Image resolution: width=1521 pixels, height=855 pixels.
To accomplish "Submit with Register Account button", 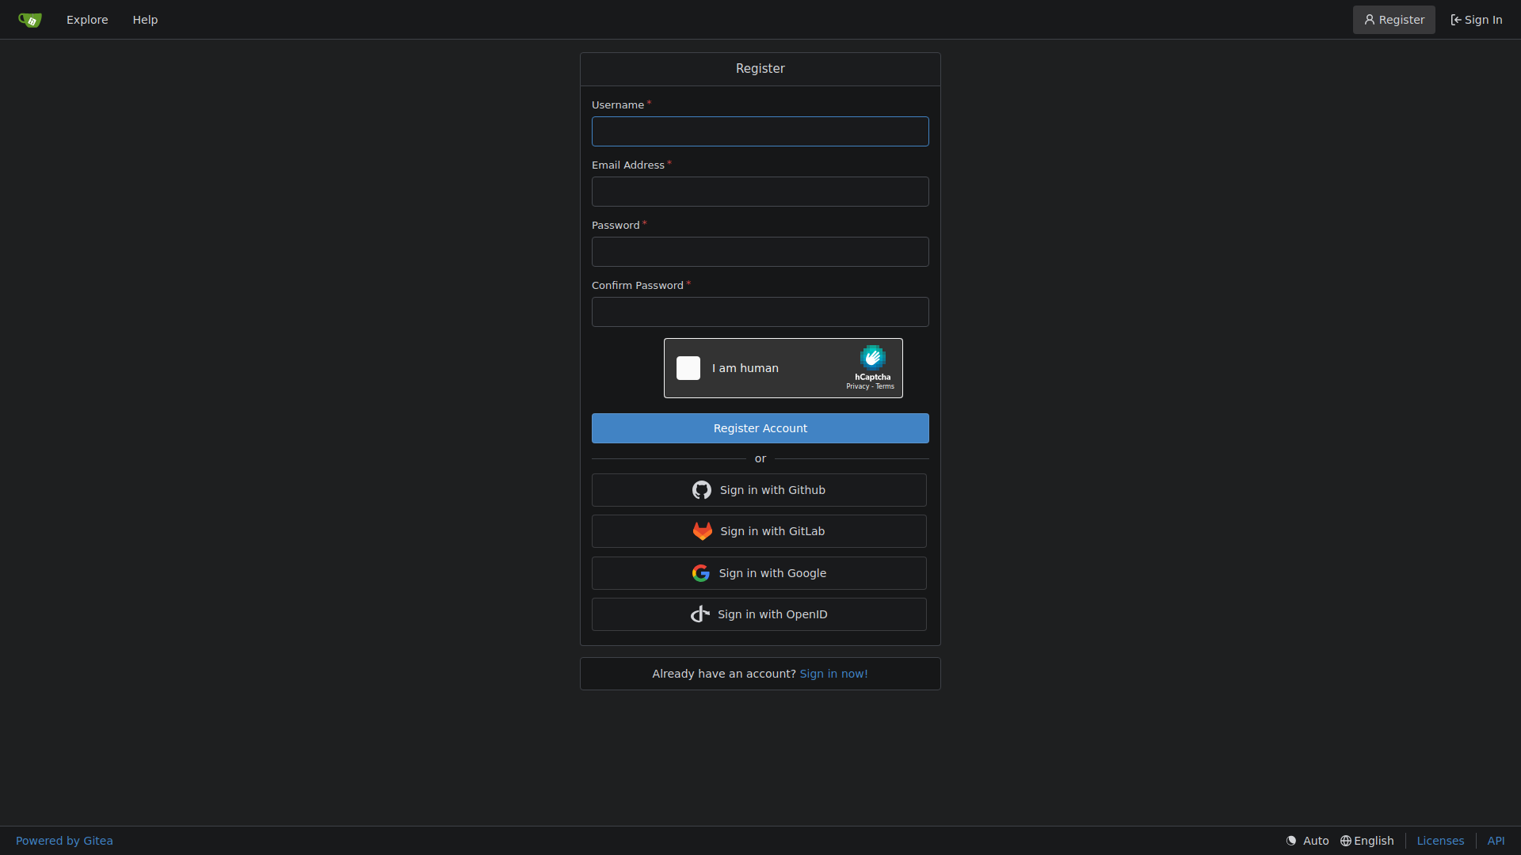I will click(x=760, y=428).
